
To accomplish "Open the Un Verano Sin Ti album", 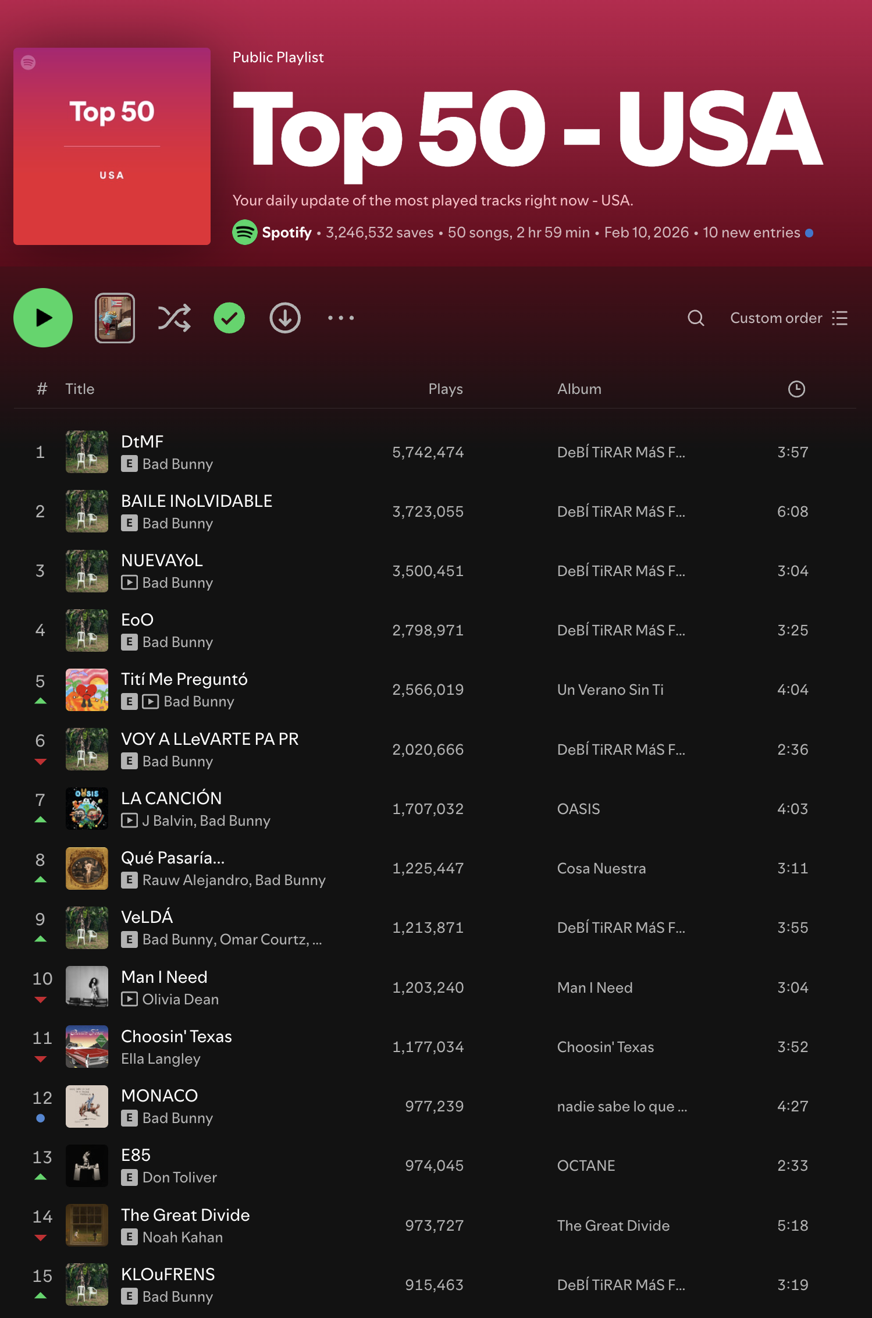I will coord(610,690).
